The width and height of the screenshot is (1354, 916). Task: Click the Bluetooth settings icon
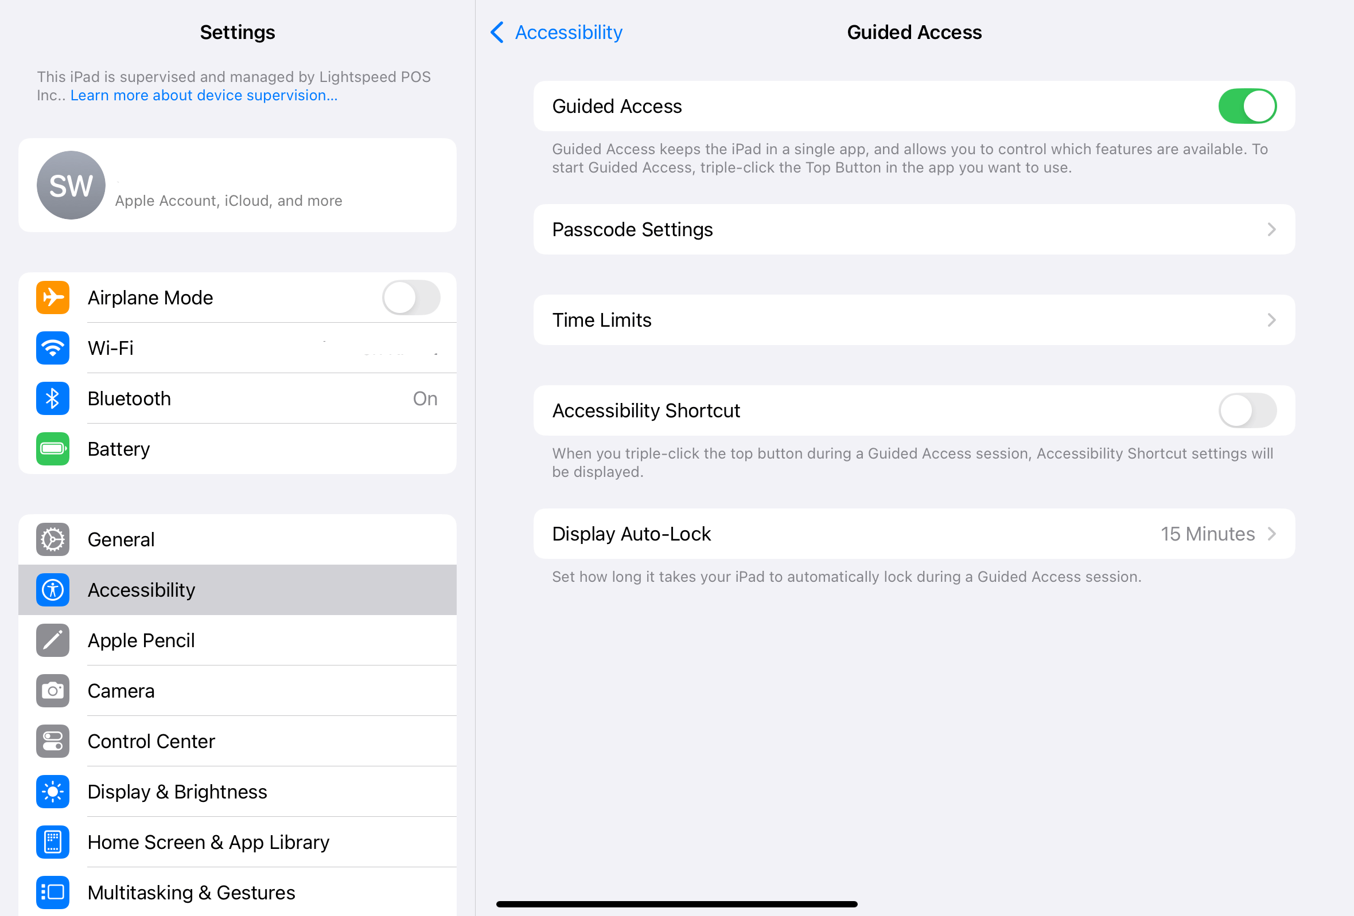[52, 398]
